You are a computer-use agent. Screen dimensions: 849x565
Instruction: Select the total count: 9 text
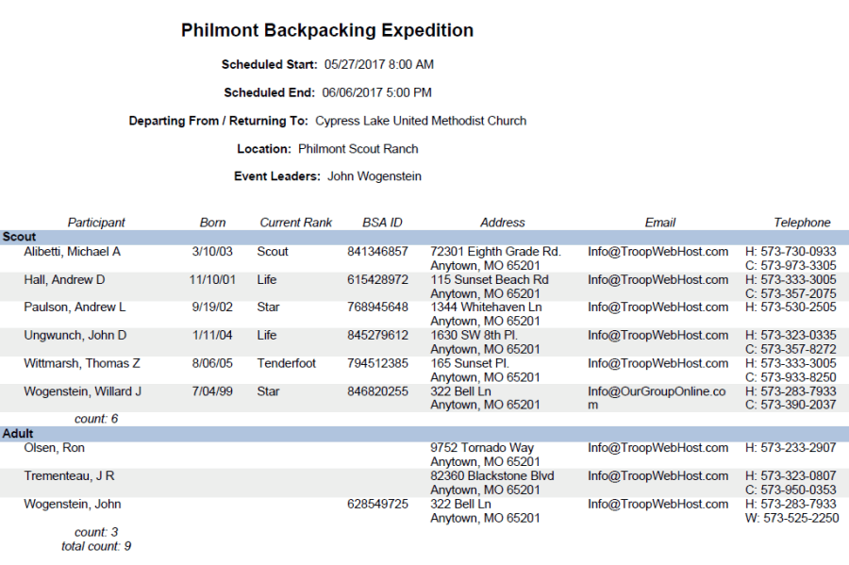pyautogui.click(x=96, y=546)
